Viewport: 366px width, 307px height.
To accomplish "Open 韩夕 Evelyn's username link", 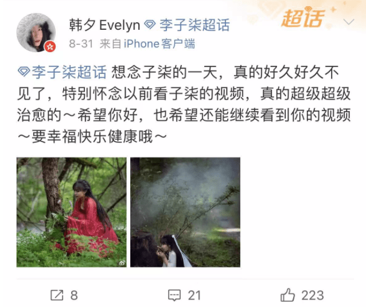I will (x=104, y=25).
